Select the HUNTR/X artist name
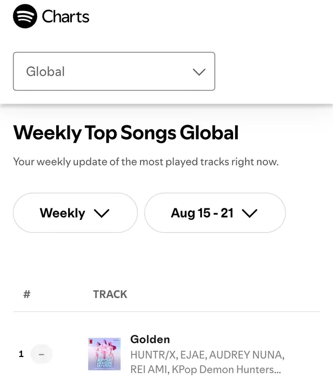This screenshot has height=382, width=333. pos(152,355)
